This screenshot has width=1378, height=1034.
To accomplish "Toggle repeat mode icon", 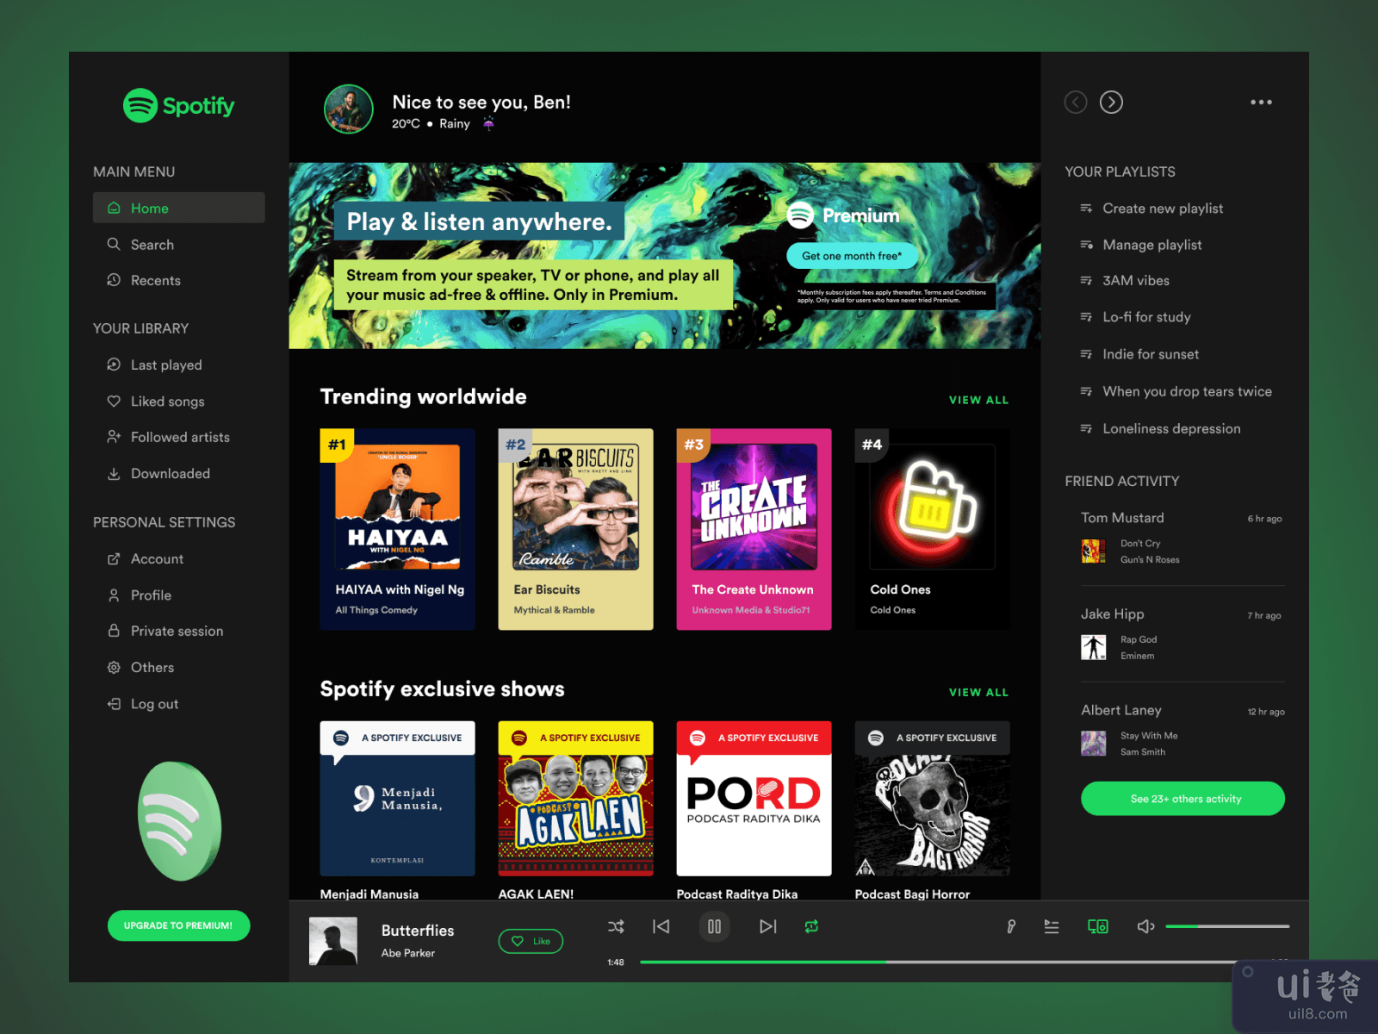I will tap(811, 927).
